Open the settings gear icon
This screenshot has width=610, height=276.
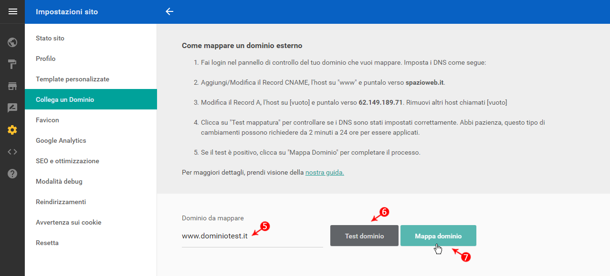[12, 130]
